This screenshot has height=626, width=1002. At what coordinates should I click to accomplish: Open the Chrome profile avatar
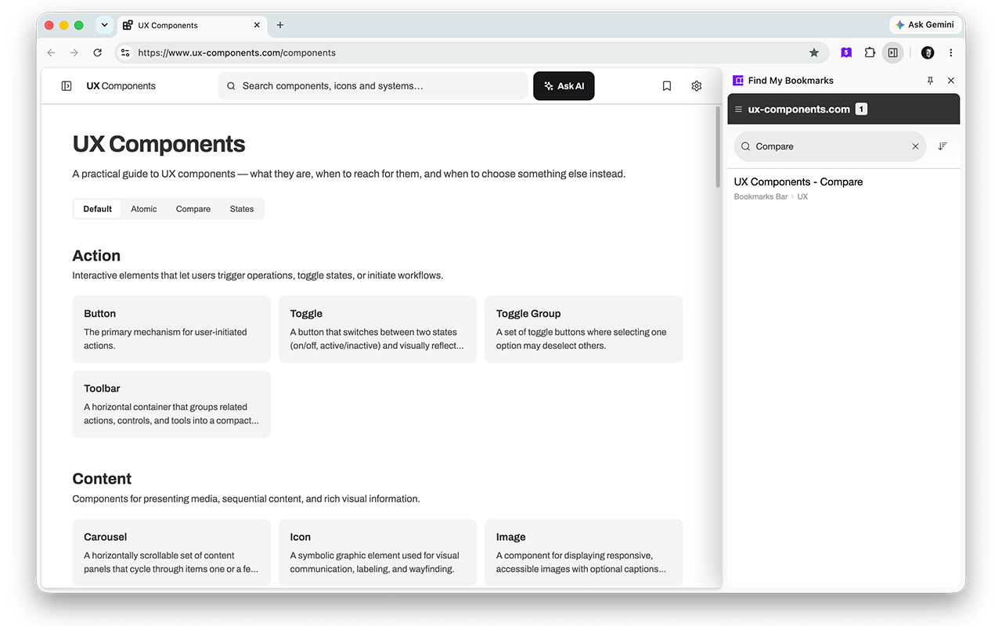coord(928,52)
